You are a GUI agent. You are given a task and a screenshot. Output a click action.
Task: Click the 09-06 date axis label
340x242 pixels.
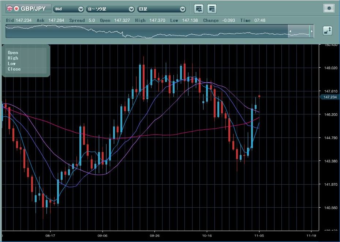point(102,235)
